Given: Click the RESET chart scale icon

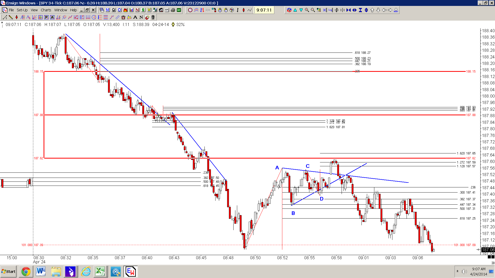Looking at the screenshot, I should [x=396, y=10].
